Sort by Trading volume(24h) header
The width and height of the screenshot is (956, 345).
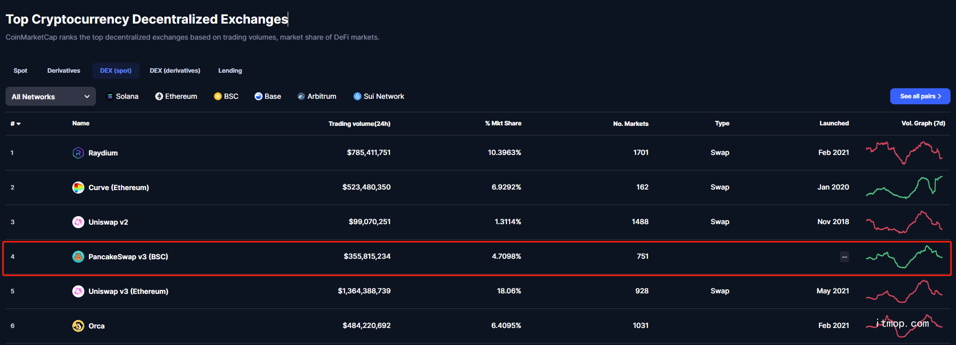(x=360, y=123)
